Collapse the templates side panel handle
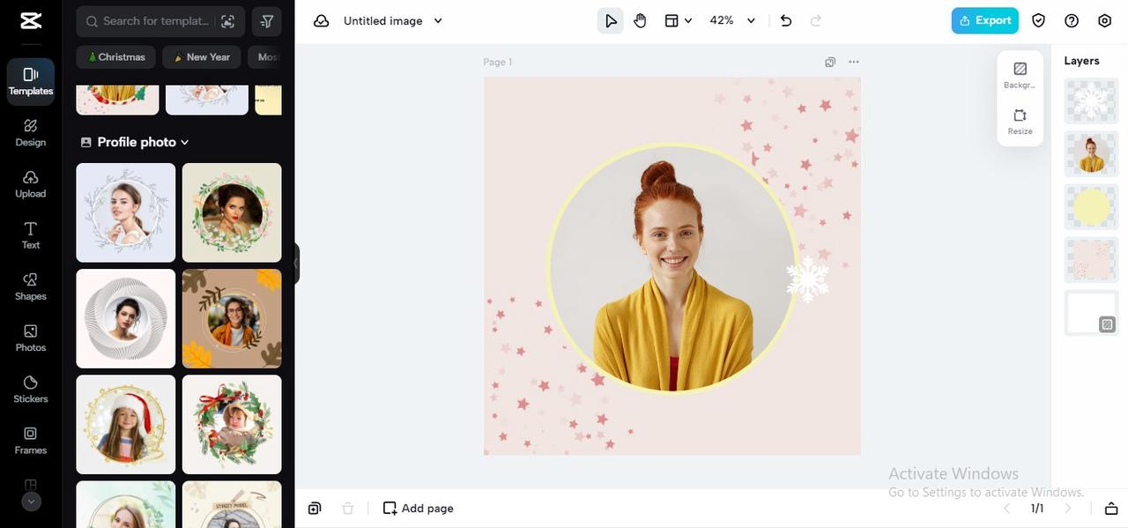Screen dimensions: 1128x528 [x=297, y=264]
